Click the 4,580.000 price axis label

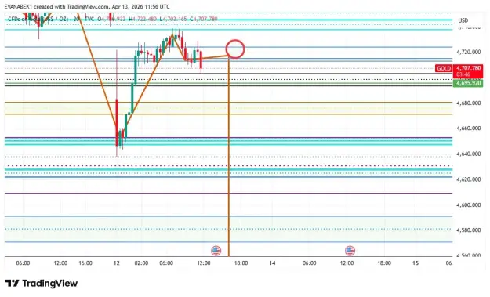(468, 230)
